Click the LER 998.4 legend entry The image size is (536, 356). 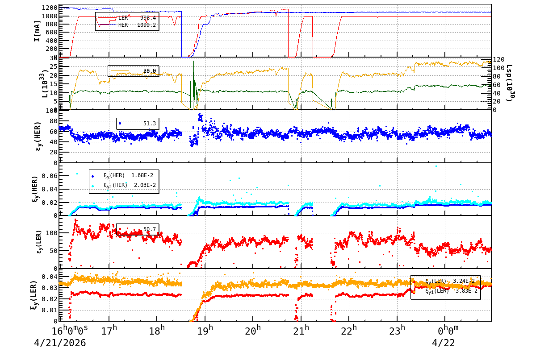point(127,18)
